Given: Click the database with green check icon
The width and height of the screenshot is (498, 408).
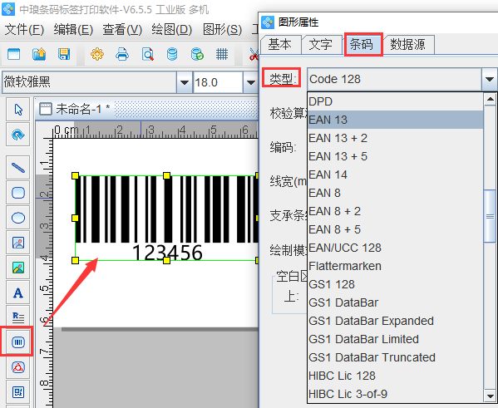Looking at the screenshot, I should coord(197,54).
